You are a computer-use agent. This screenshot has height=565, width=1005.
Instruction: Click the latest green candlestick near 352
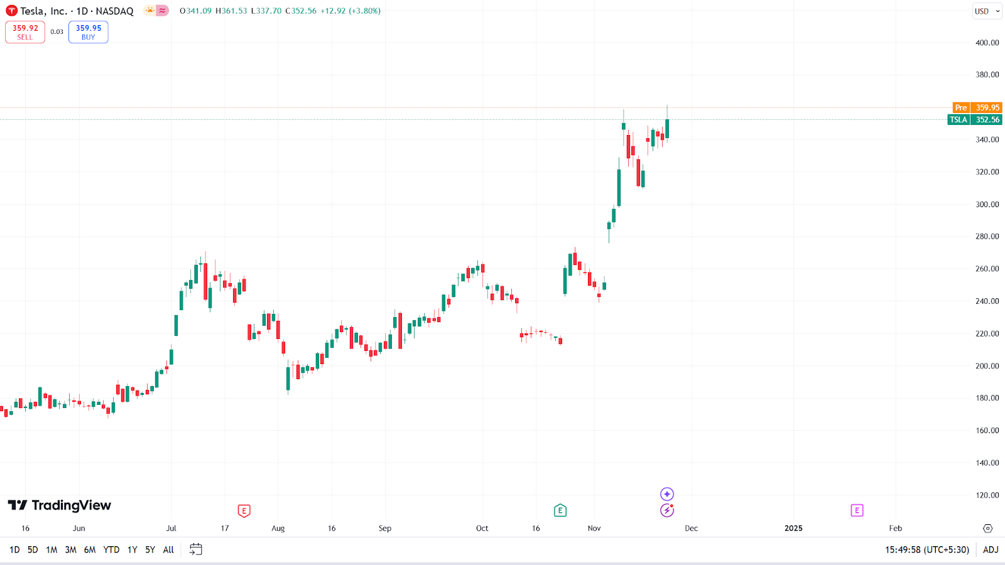point(667,128)
